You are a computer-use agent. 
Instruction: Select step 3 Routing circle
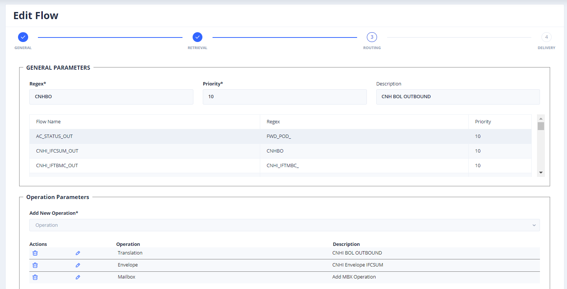coord(372,37)
